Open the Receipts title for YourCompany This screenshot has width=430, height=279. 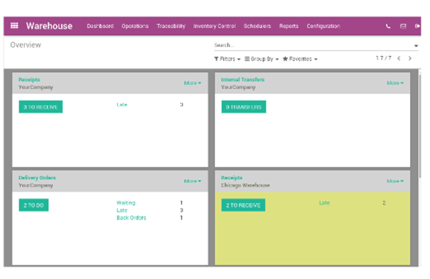(29, 79)
